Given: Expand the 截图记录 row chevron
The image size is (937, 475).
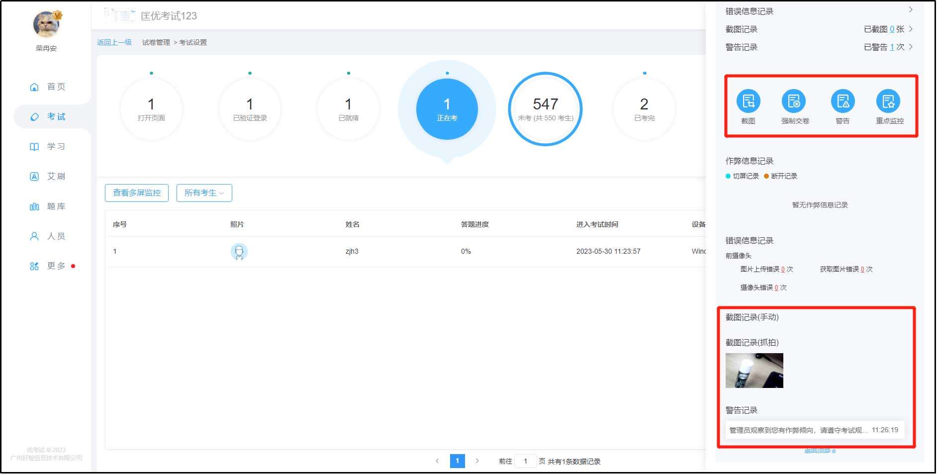Looking at the screenshot, I should click(x=911, y=29).
